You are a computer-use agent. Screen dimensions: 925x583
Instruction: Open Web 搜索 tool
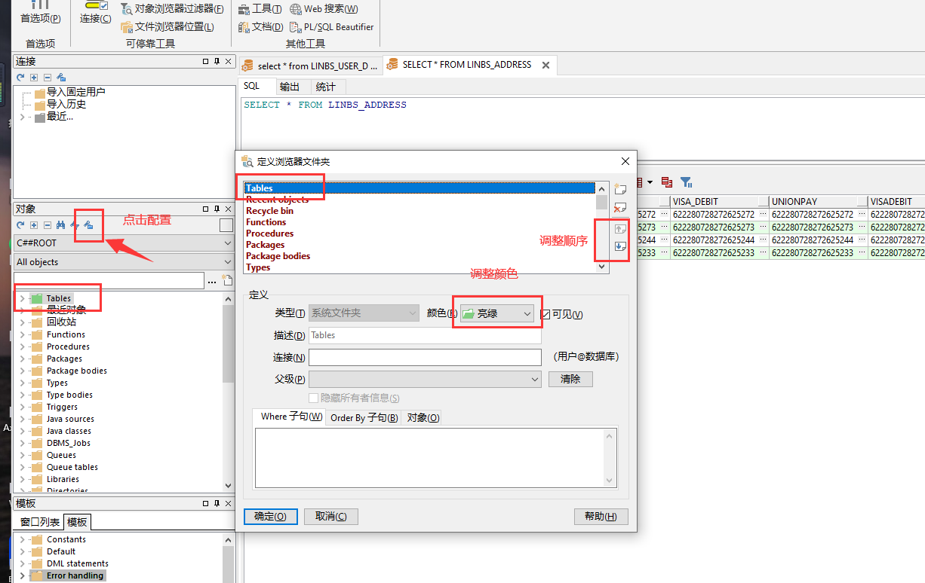pos(324,9)
